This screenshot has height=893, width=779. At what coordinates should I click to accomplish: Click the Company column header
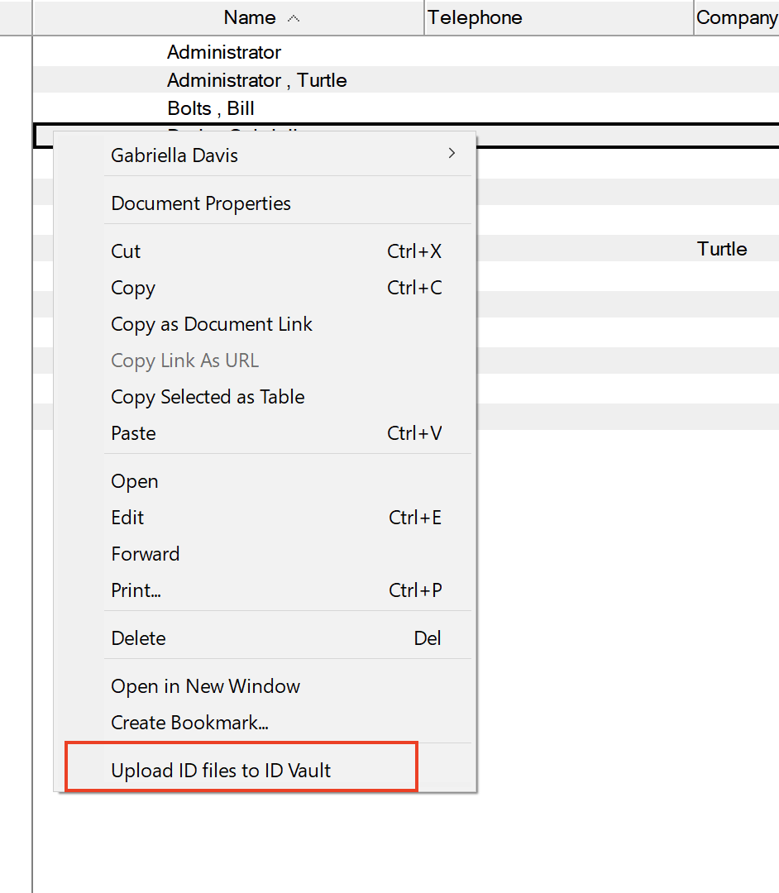736,18
